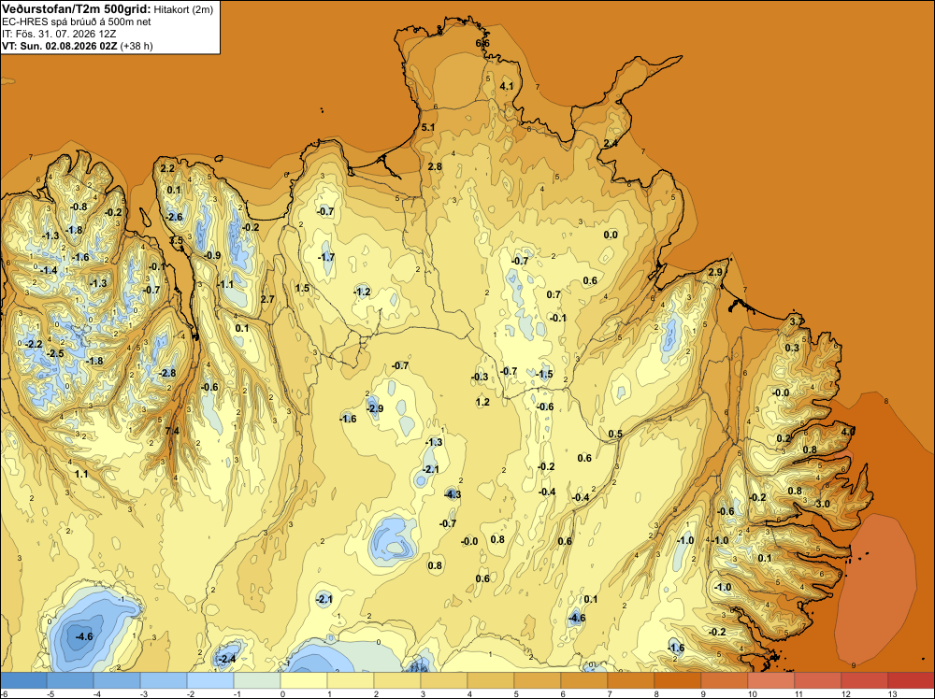Select the legend swatch between 4 and 5

tap(491, 680)
